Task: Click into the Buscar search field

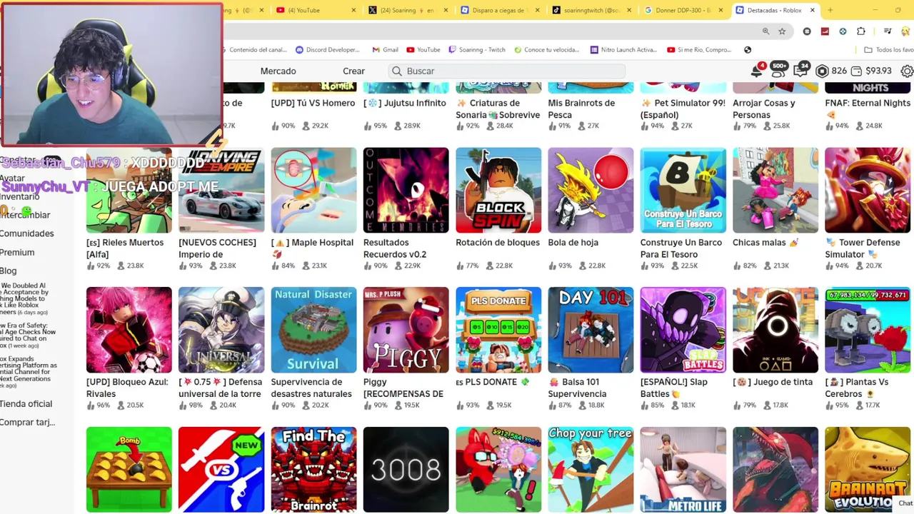Action: [507, 71]
